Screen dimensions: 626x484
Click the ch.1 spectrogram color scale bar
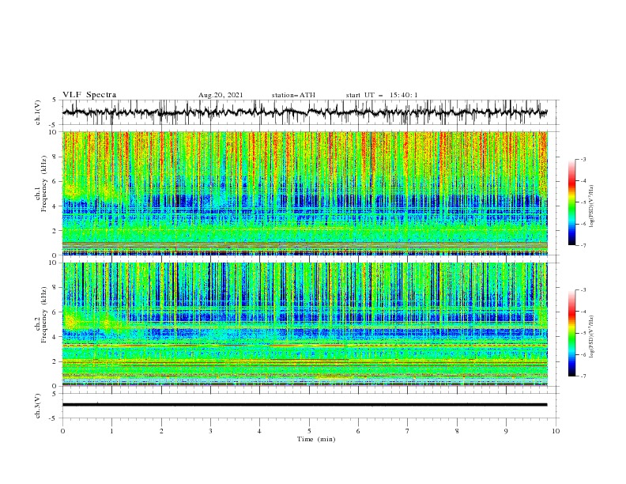coord(571,202)
